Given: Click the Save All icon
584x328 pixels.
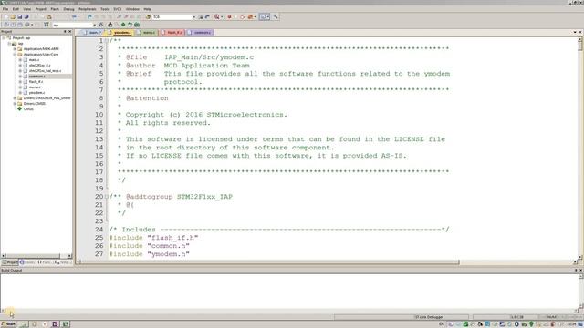Looking at the screenshot, I should [26, 16].
